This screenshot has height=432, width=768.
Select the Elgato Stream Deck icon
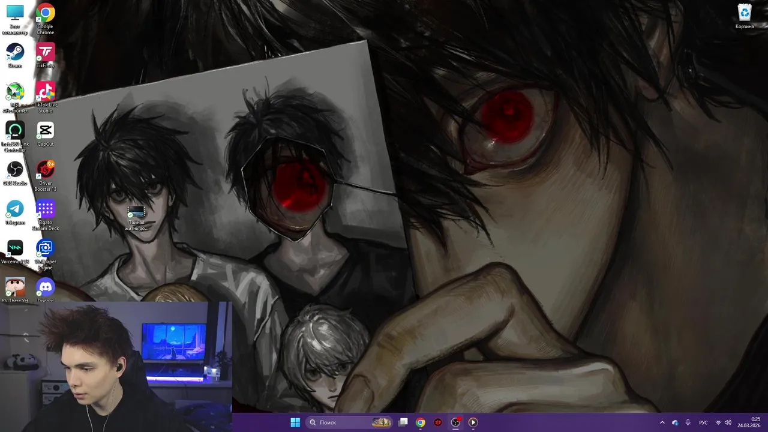46,215
